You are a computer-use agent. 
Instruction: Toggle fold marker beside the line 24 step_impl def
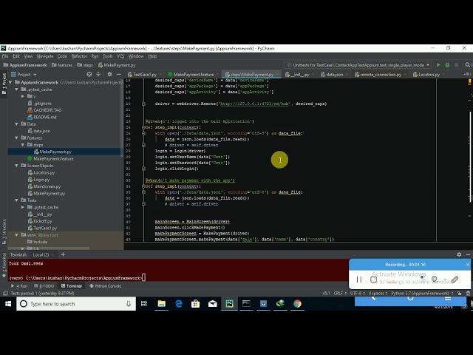(143, 127)
